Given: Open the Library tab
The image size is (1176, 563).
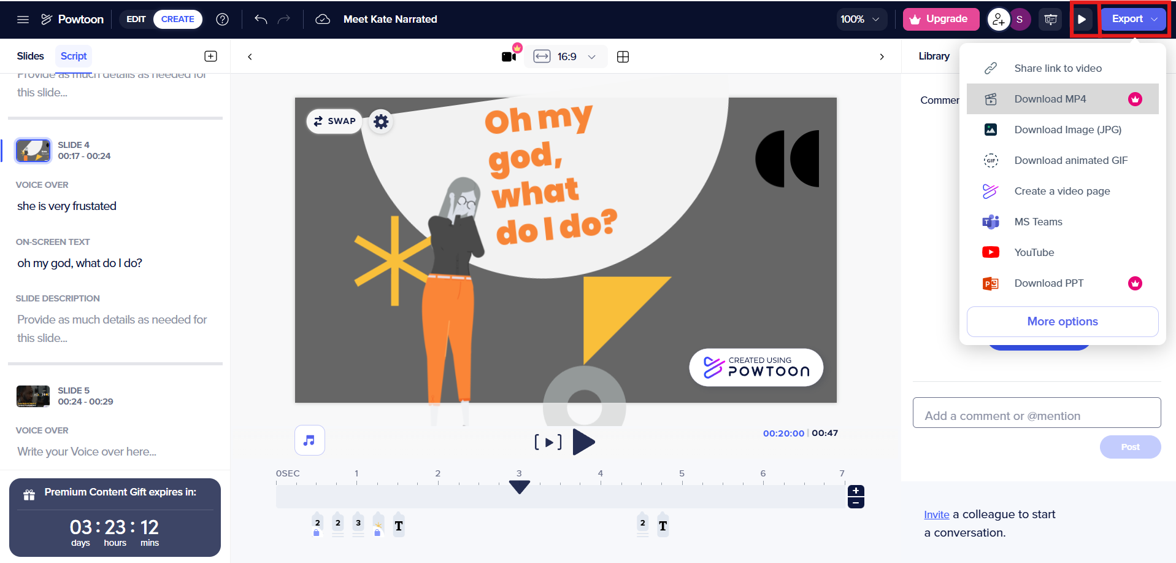Looking at the screenshot, I should tap(934, 56).
